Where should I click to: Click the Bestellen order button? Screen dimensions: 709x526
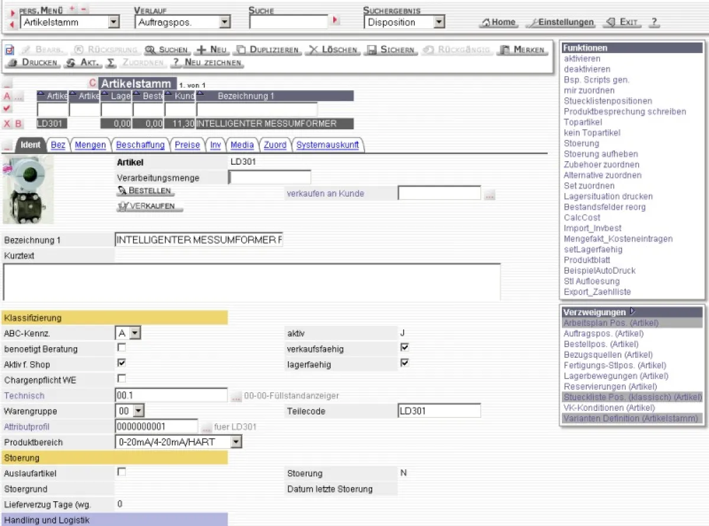click(145, 191)
